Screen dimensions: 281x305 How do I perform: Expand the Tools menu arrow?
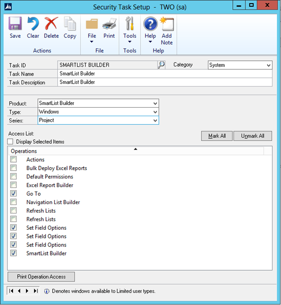130,41
